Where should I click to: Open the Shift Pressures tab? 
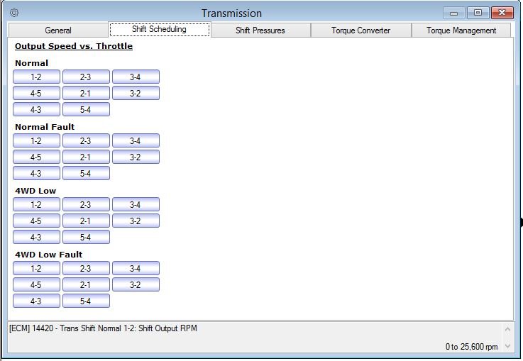pos(260,30)
